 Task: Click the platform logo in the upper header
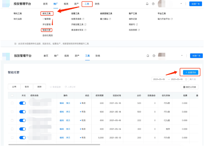tap(6, 3)
